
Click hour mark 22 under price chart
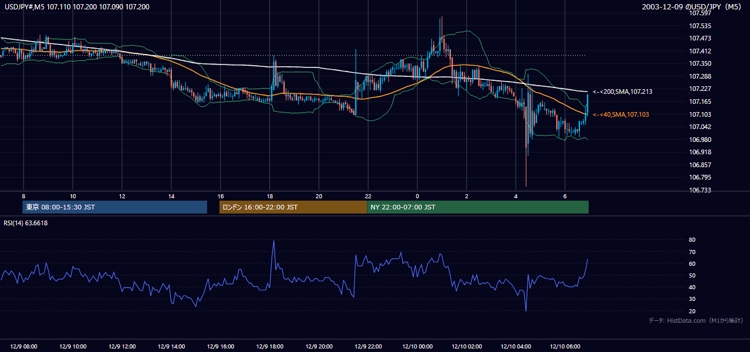(368, 195)
